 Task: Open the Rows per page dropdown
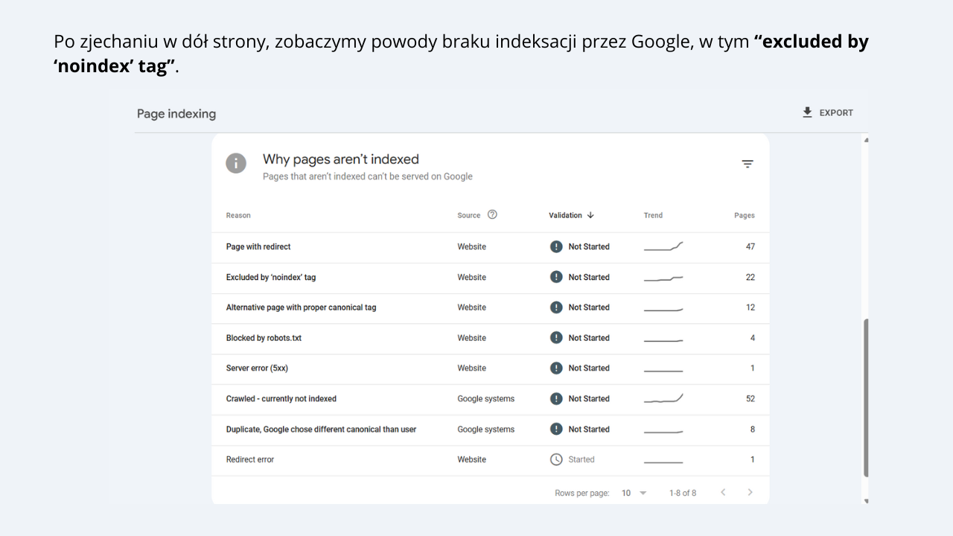coord(634,493)
